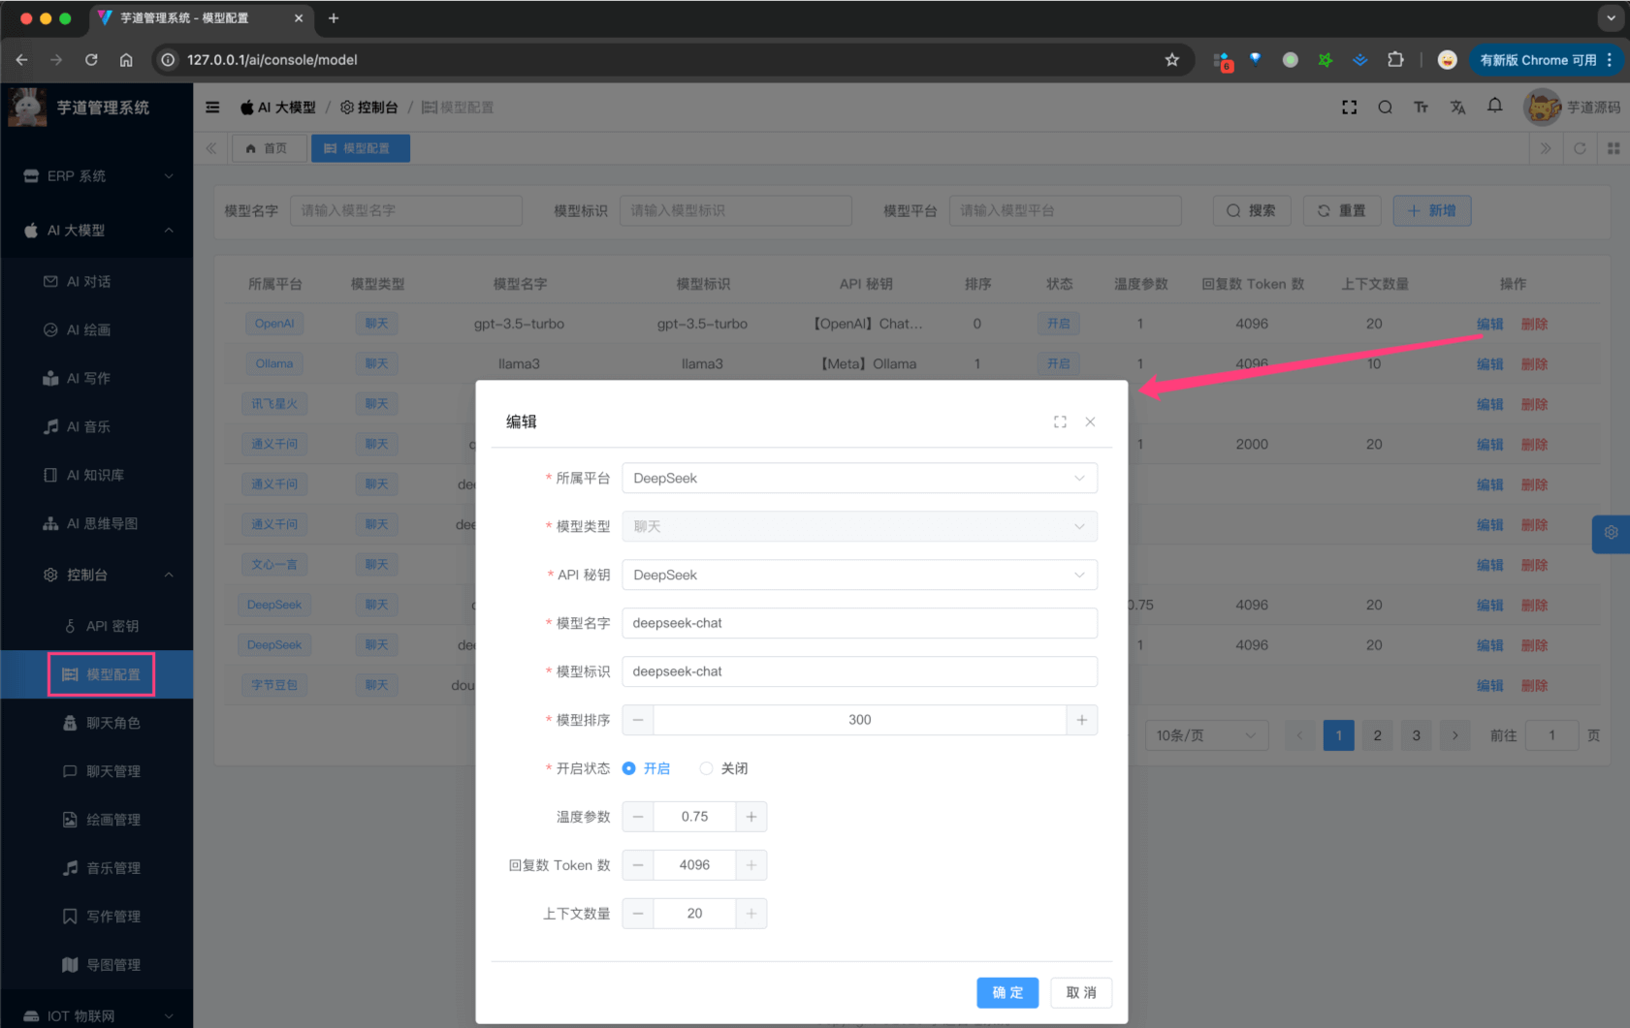Click the translate/language icon in header

(1457, 107)
